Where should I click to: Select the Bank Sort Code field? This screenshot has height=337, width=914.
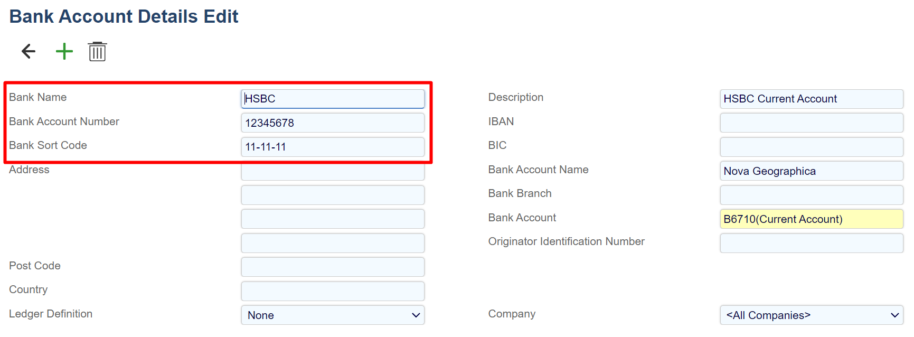(x=333, y=147)
